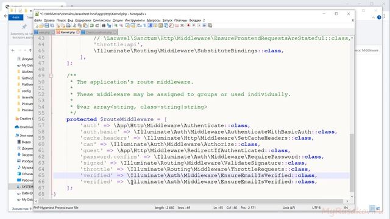390x219 pixels.
Task: Open the Replace toolbar icon
Action: pyautogui.click(x=109, y=26)
